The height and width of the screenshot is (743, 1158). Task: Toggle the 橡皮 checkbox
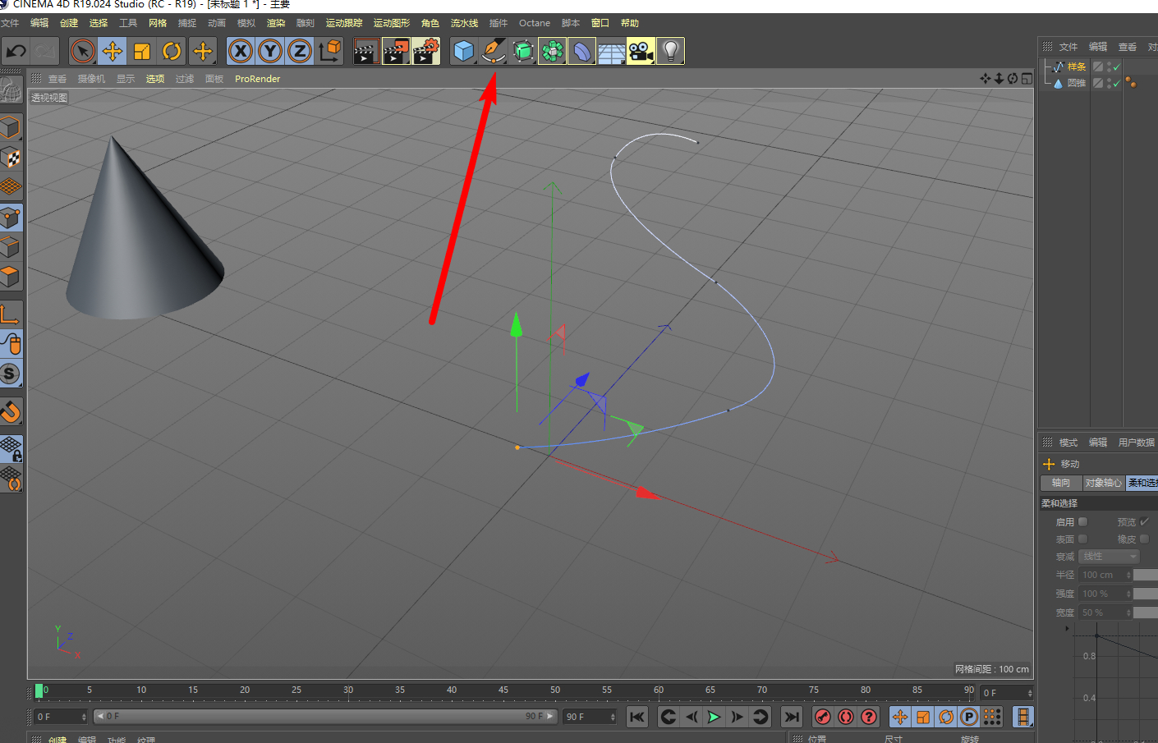tap(1145, 539)
